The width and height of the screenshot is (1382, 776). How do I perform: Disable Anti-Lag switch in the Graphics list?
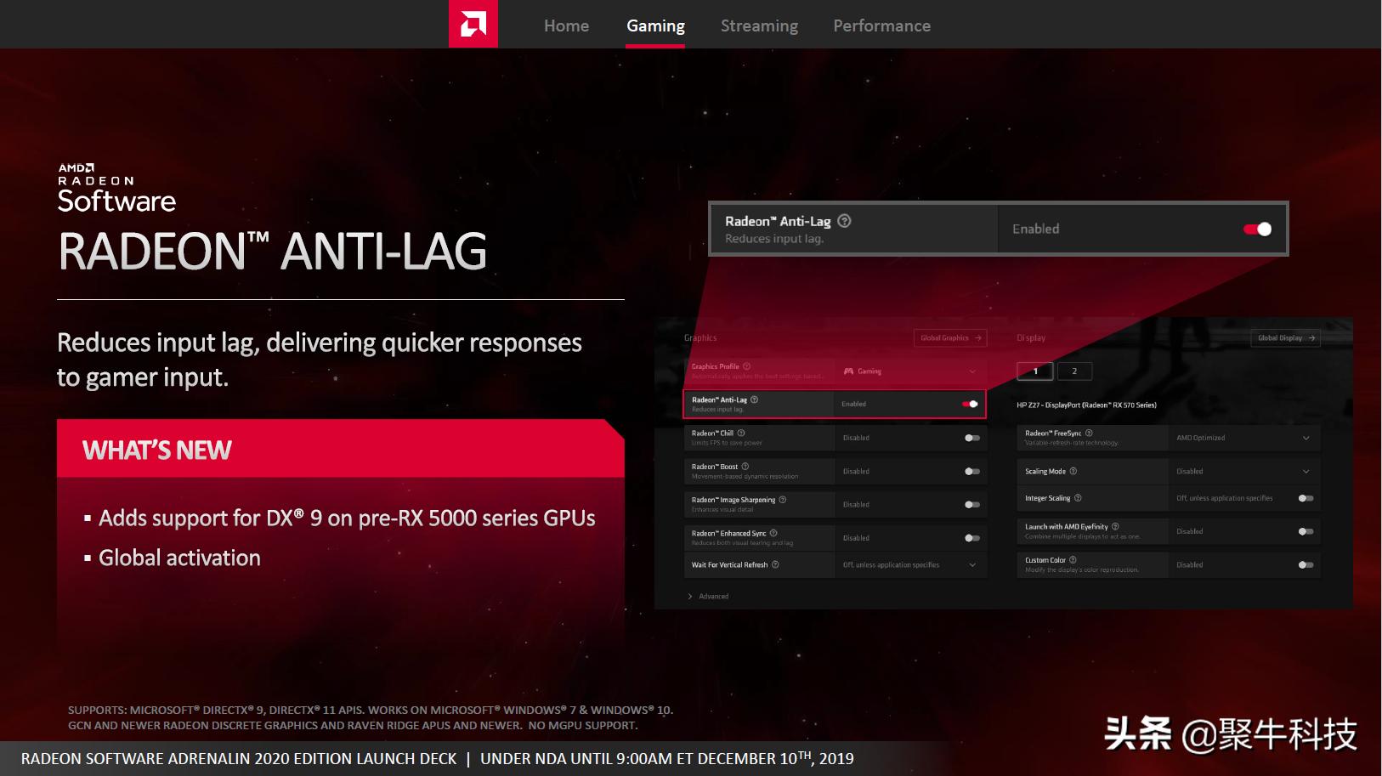click(x=970, y=404)
